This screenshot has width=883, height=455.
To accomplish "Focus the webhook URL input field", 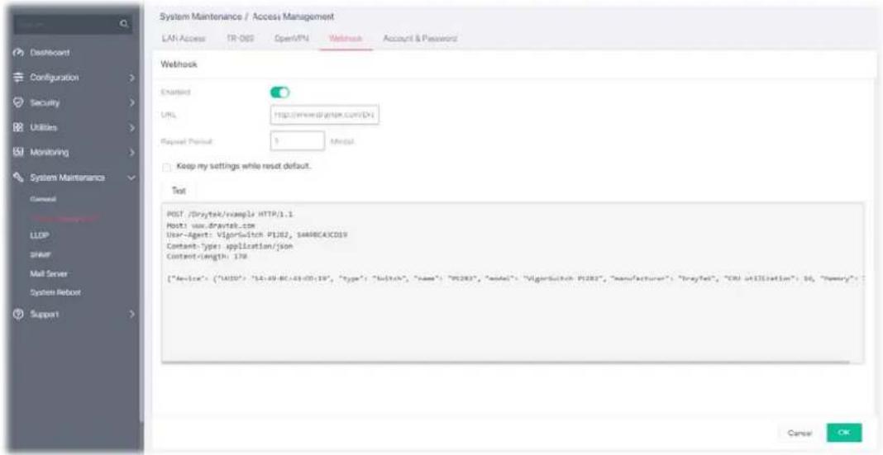I will click(x=325, y=116).
